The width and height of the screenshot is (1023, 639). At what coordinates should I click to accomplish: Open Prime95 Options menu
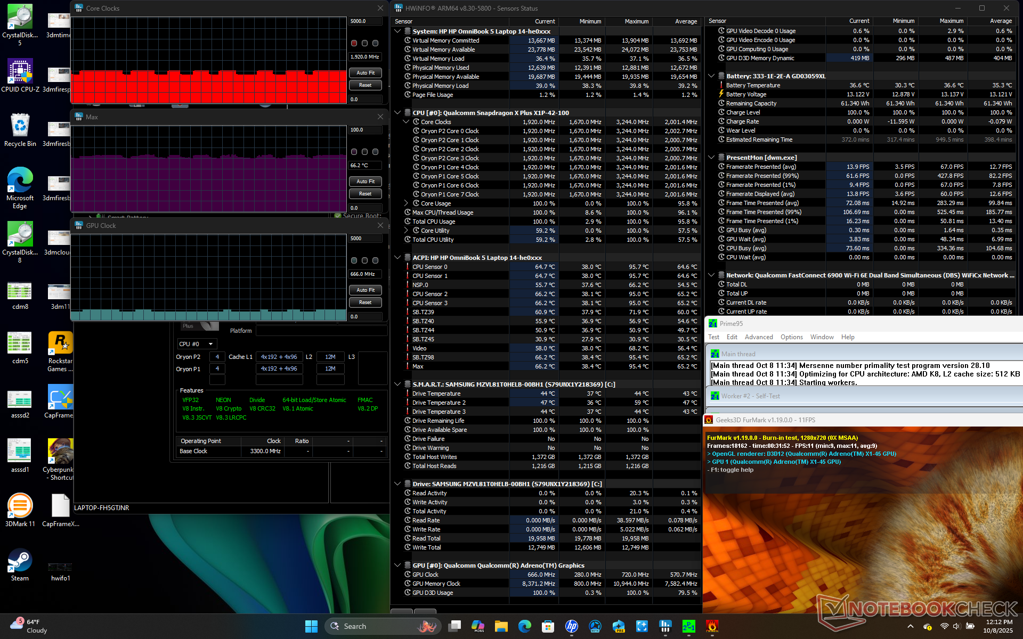(x=791, y=337)
